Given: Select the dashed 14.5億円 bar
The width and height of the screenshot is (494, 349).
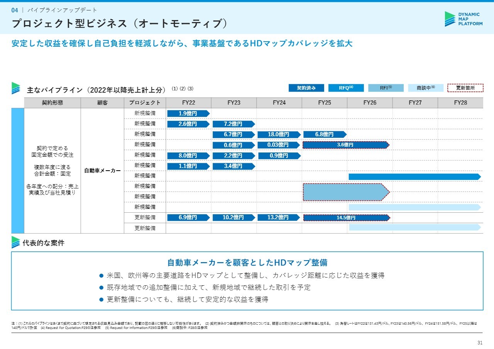Looking at the screenshot, I should [346, 217].
